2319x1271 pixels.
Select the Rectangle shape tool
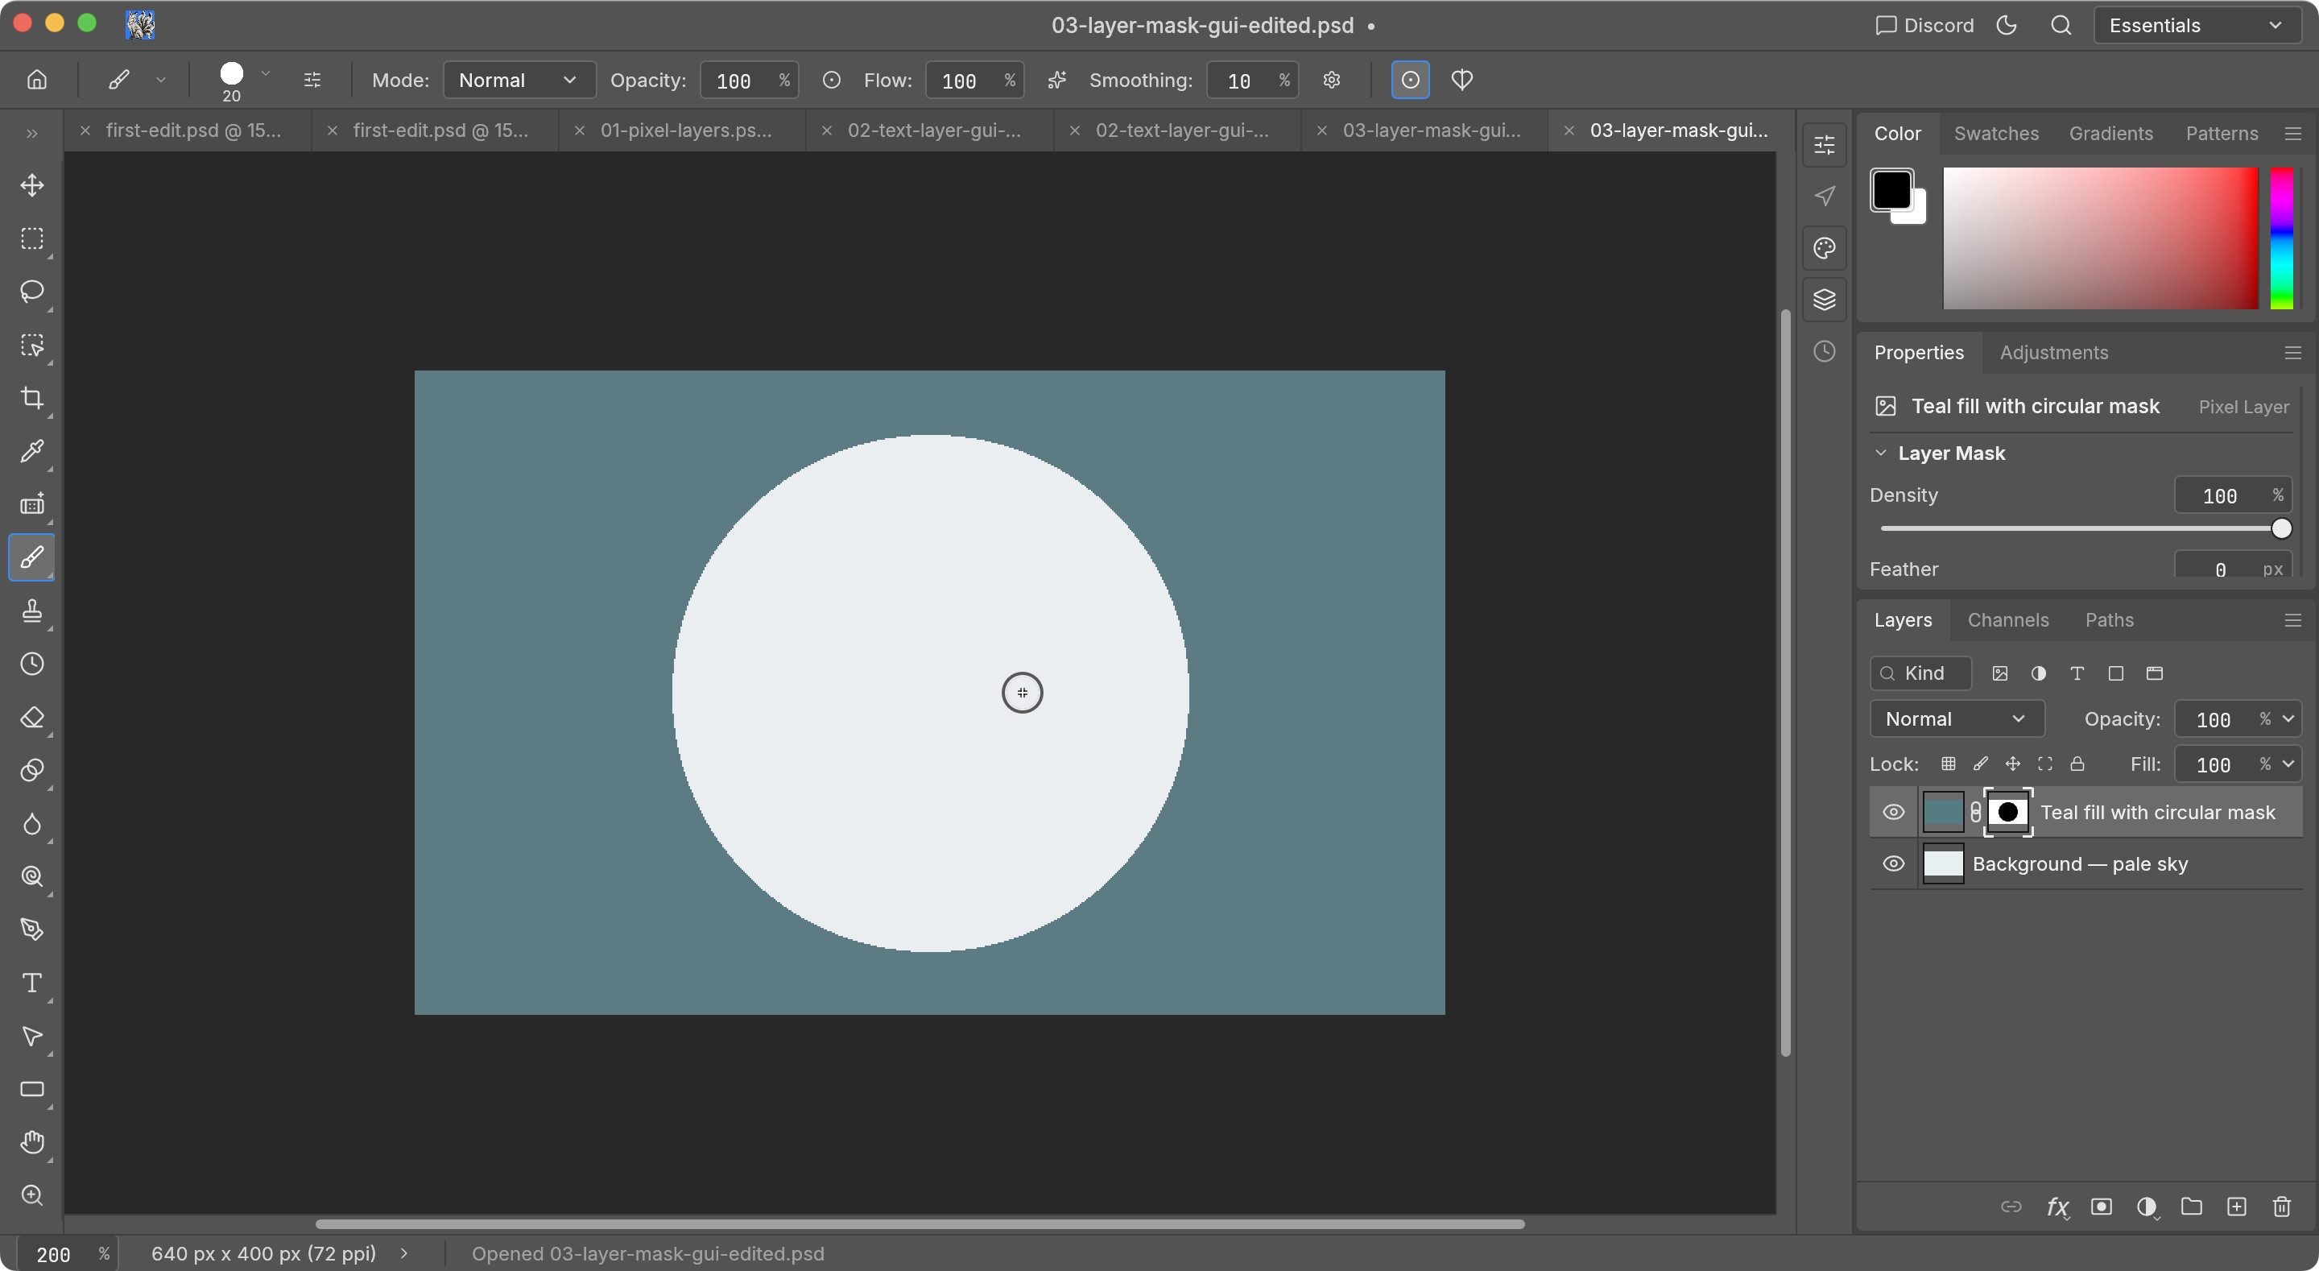[x=32, y=1089]
